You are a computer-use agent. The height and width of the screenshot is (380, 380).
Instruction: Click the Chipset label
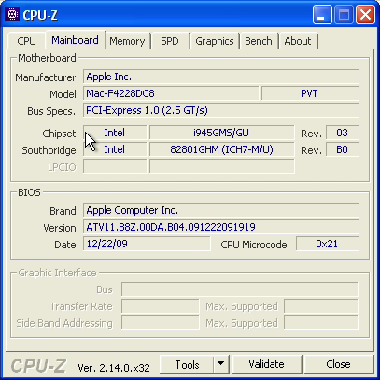(59, 134)
